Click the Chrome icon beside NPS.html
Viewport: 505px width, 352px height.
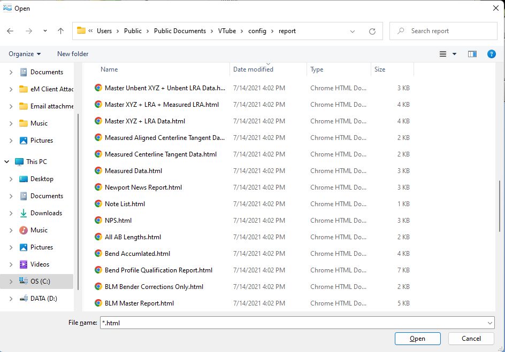(x=98, y=220)
